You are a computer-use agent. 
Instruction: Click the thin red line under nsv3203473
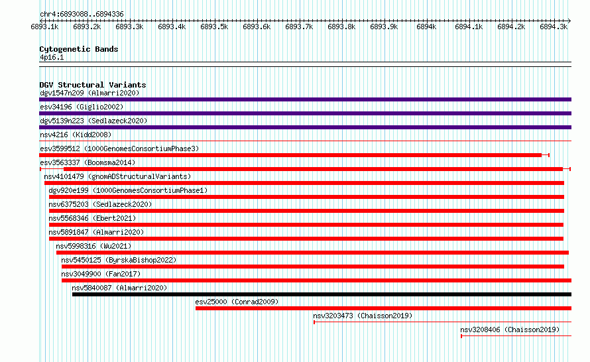click(443, 322)
